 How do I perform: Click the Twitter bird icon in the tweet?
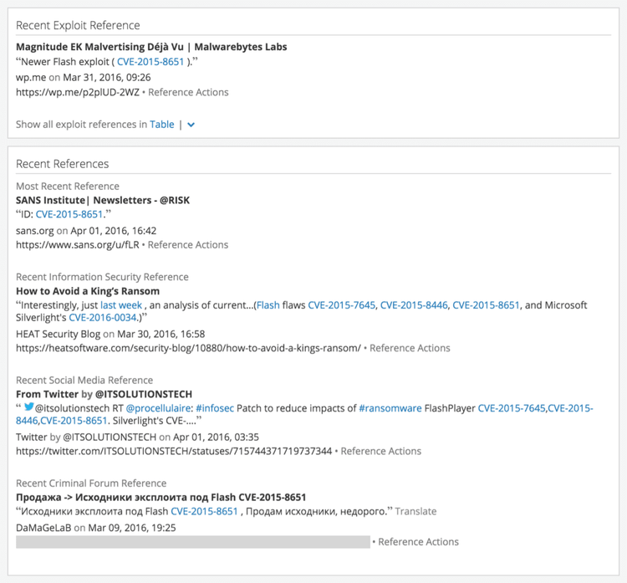(x=29, y=408)
